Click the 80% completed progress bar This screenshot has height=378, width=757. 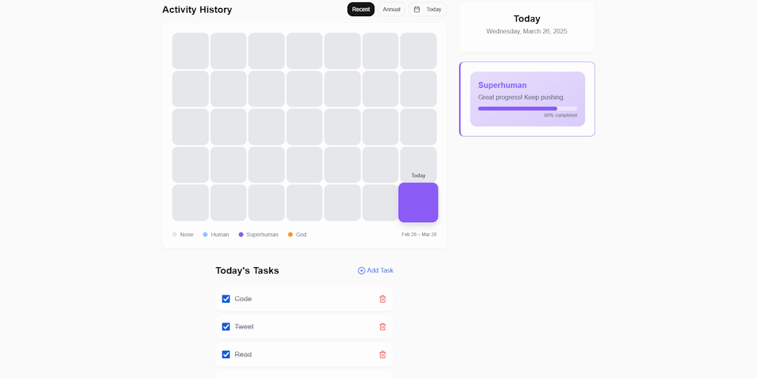(x=528, y=109)
